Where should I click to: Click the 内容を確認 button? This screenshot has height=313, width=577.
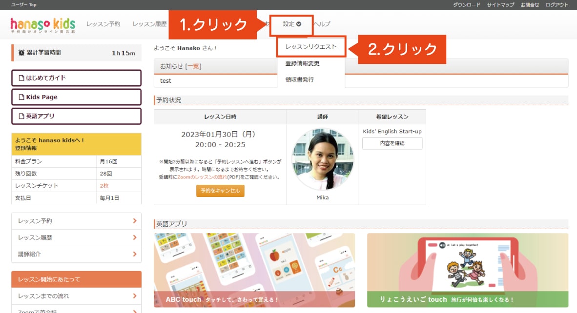pos(392,143)
